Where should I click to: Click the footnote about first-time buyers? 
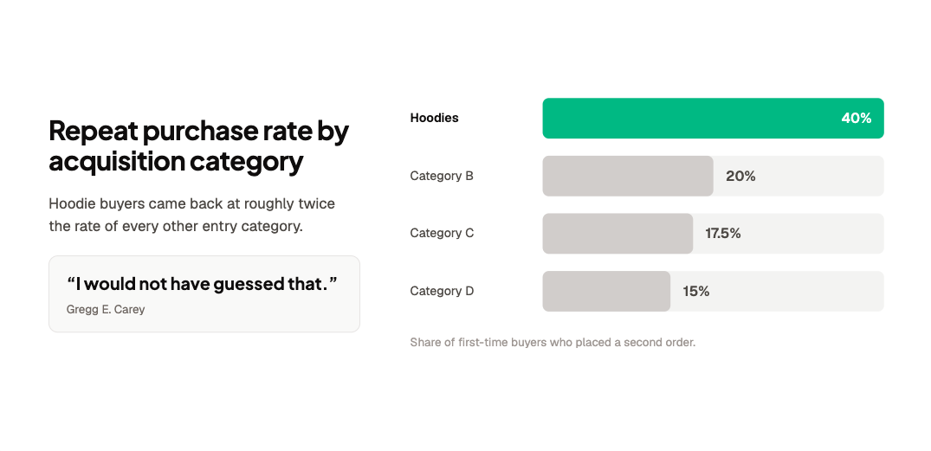click(553, 343)
